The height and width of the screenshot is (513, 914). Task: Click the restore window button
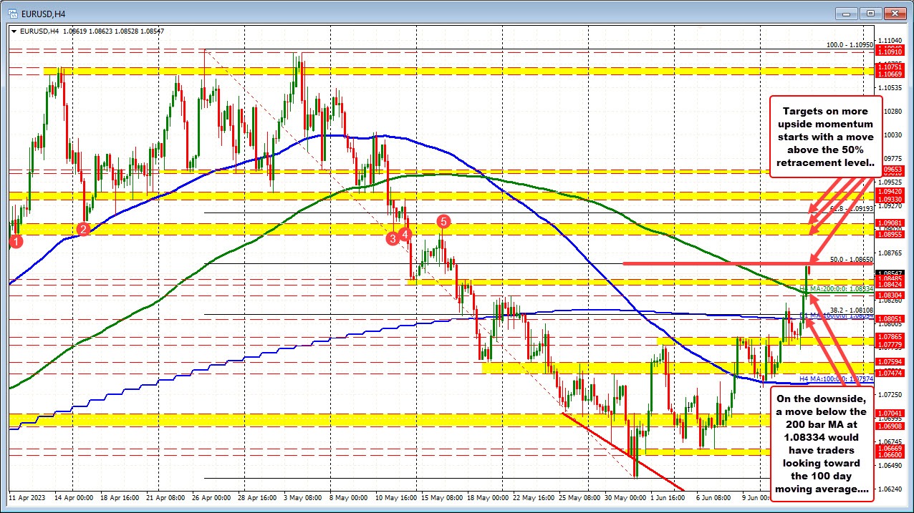pyautogui.click(x=870, y=12)
